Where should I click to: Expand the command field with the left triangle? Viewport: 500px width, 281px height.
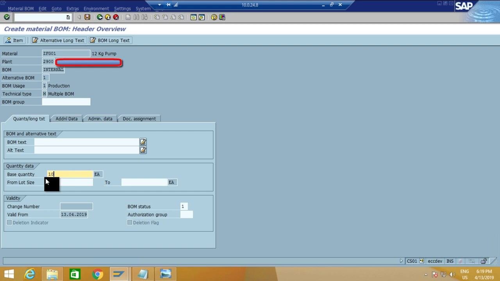point(79,17)
